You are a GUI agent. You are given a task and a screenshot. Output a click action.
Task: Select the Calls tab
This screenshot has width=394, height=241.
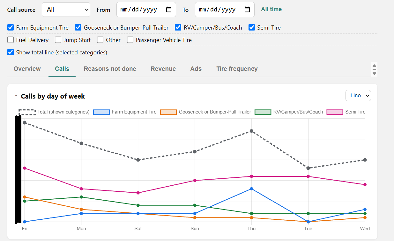tap(62, 69)
